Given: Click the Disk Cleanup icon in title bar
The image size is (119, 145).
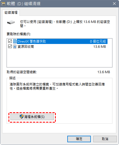Looking at the screenshot, I should point(4,4).
